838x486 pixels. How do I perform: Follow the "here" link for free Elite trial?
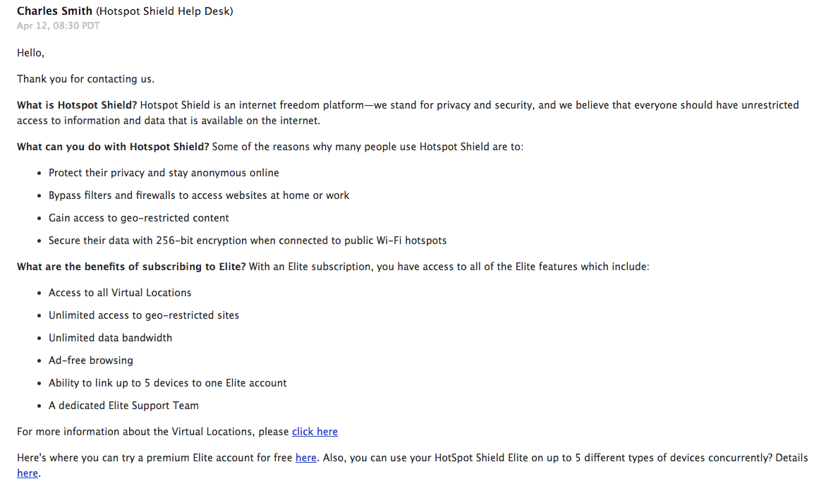click(305, 458)
